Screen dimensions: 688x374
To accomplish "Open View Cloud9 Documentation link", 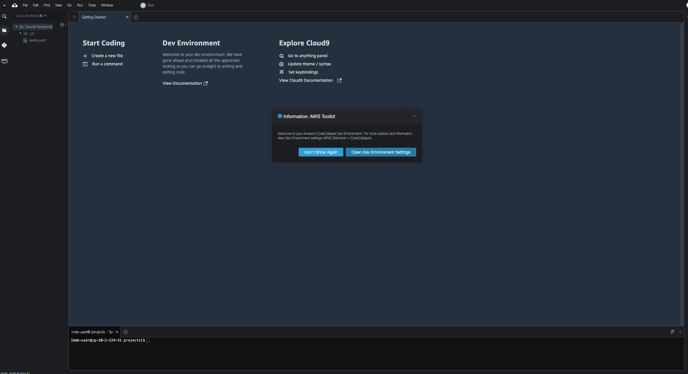I will [x=306, y=80].
